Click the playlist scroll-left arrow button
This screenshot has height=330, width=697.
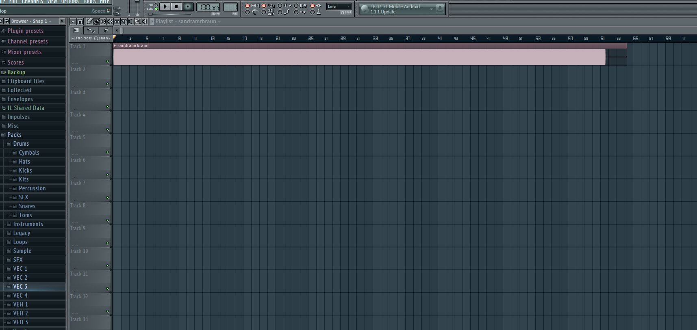[117, 30]
